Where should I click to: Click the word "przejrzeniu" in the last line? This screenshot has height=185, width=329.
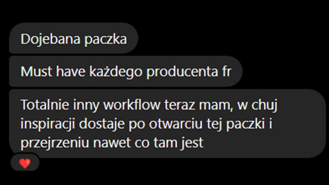click(x=55, y=143)
